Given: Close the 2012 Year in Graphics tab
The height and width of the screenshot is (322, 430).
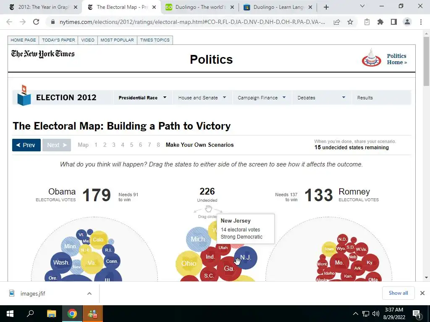Looking at the screenshot, I should tap(76, 7).
